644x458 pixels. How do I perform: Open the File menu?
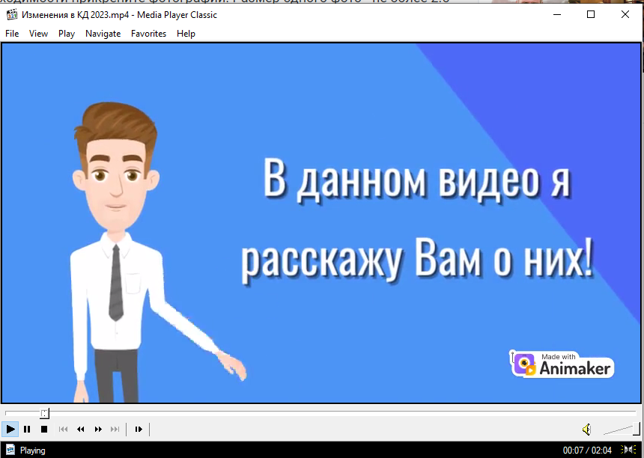tap(12, 33)
